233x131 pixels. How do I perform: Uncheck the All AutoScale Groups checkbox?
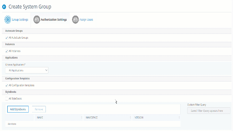coord(7,38)
